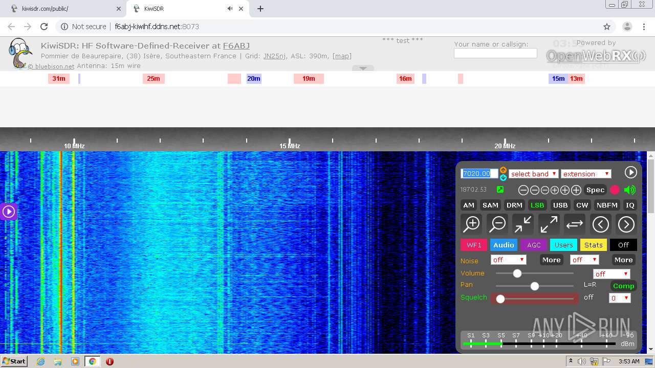Image resolution: width=655 pixels, height=368 pixels.
Task: Select DRM demodulation mode
Action: (514, 205)
